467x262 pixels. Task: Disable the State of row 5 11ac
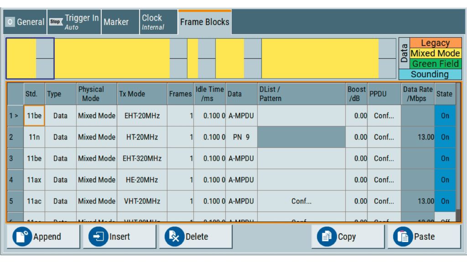pos(445,201)
